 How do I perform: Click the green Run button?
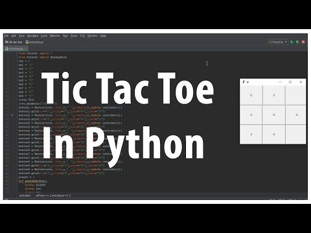point(292,42)
